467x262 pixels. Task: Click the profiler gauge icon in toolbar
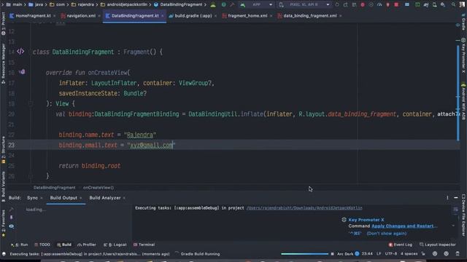379,5
